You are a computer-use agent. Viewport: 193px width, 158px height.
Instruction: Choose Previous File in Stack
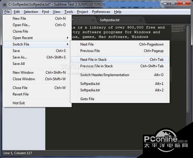pos(120,66)
